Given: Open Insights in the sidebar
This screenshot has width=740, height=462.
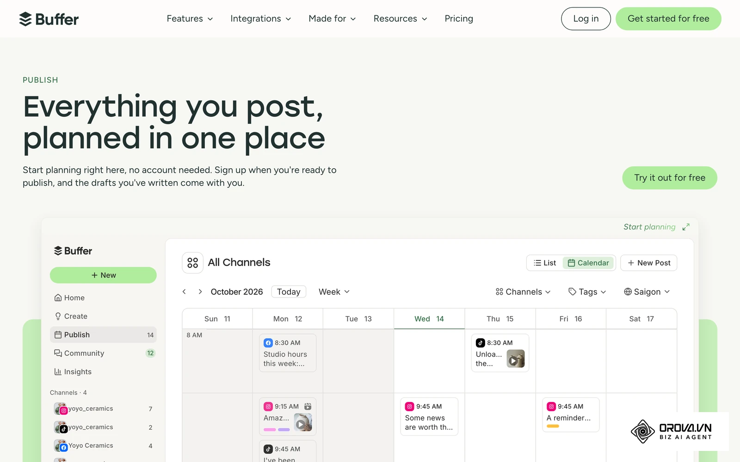Looking at the screenshot, I should (x=103, y=372).
